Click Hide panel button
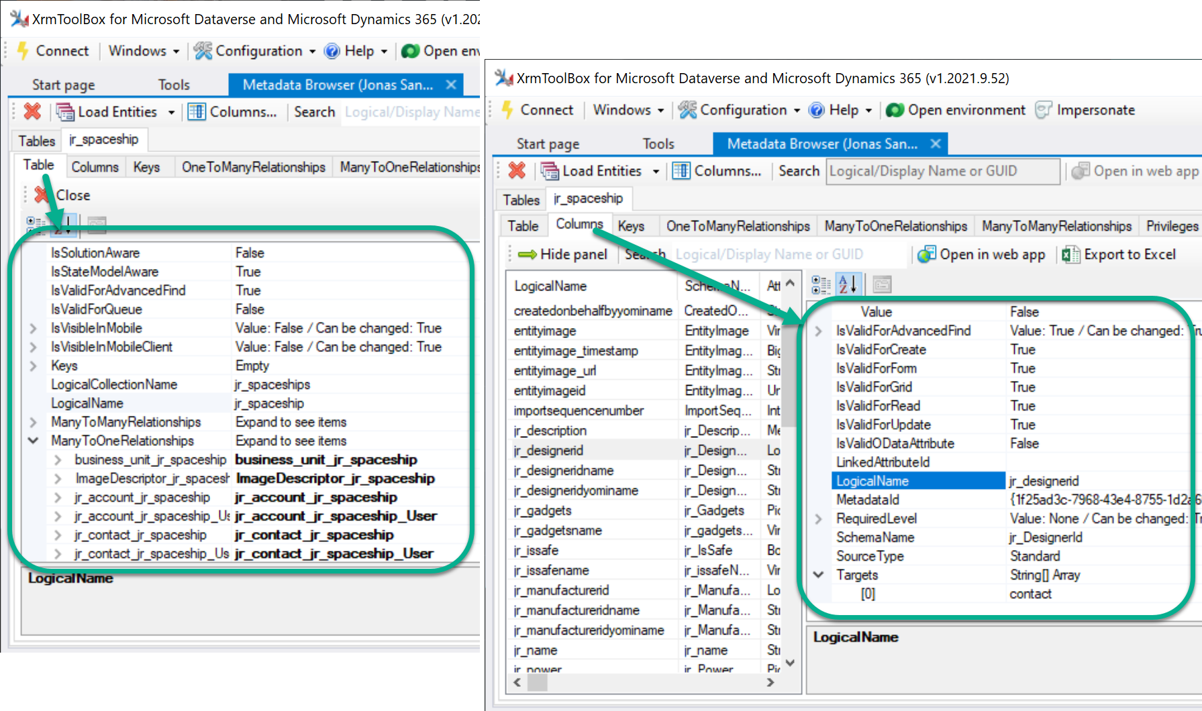This screenshot has width=1202, height=711. click(562, 254)
